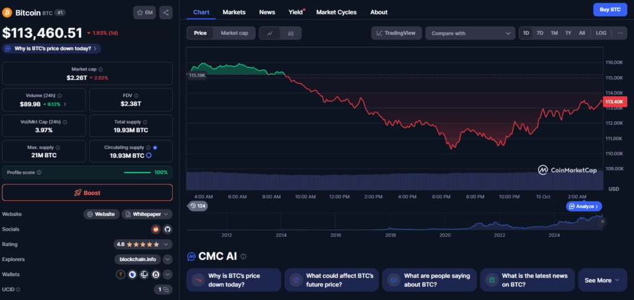Add Bitcoin to watchlist via star button
The image size is (634, 300).
point(144,12)
